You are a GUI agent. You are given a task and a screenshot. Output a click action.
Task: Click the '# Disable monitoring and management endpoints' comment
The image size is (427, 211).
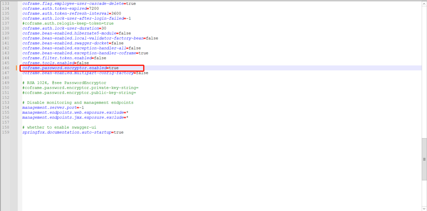[78, 102]
